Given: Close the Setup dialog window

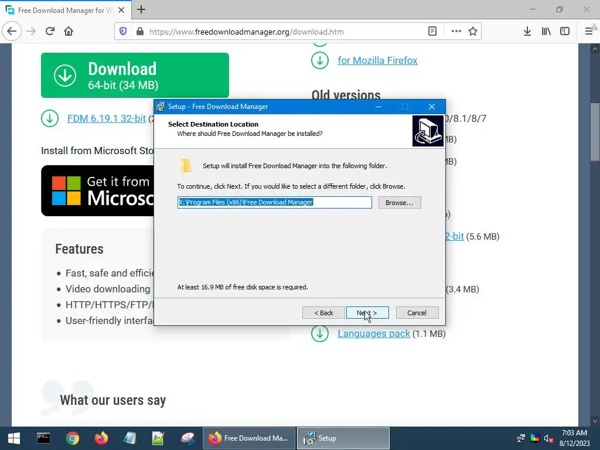Looking at the screenshot, I should [432, 107].
